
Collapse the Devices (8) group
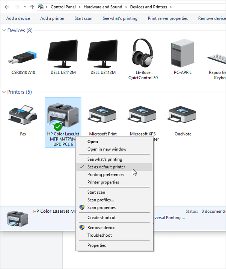4,30
